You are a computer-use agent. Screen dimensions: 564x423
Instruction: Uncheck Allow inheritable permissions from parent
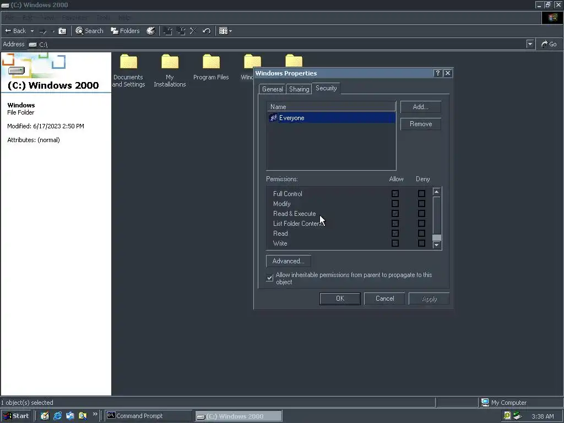pos(269,278)
